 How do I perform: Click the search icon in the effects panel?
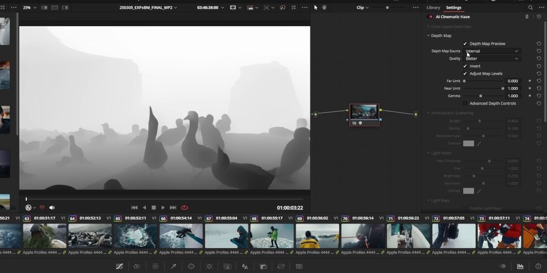coord(530,7)
